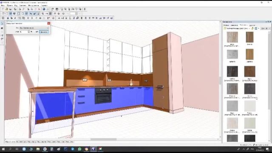272x153 pixels.
Task: Toggle Contours display mode icon
Action: click(x=19, y=14)
